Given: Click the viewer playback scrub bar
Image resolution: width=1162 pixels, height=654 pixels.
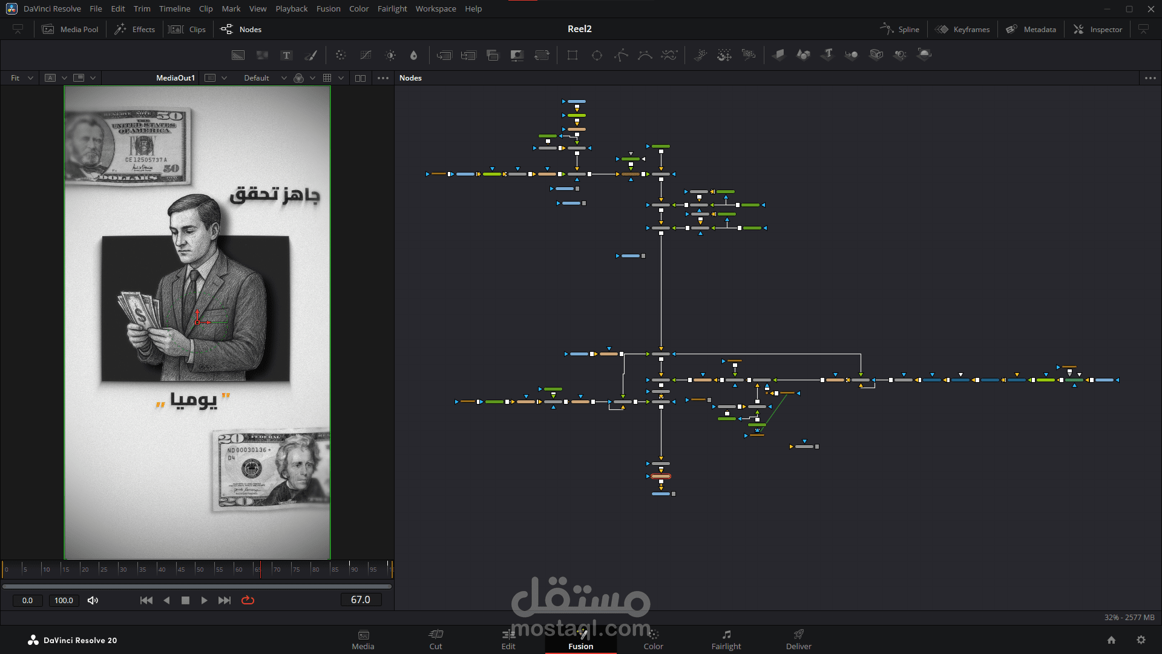Looking at the screenshot, I should point(197,586).
